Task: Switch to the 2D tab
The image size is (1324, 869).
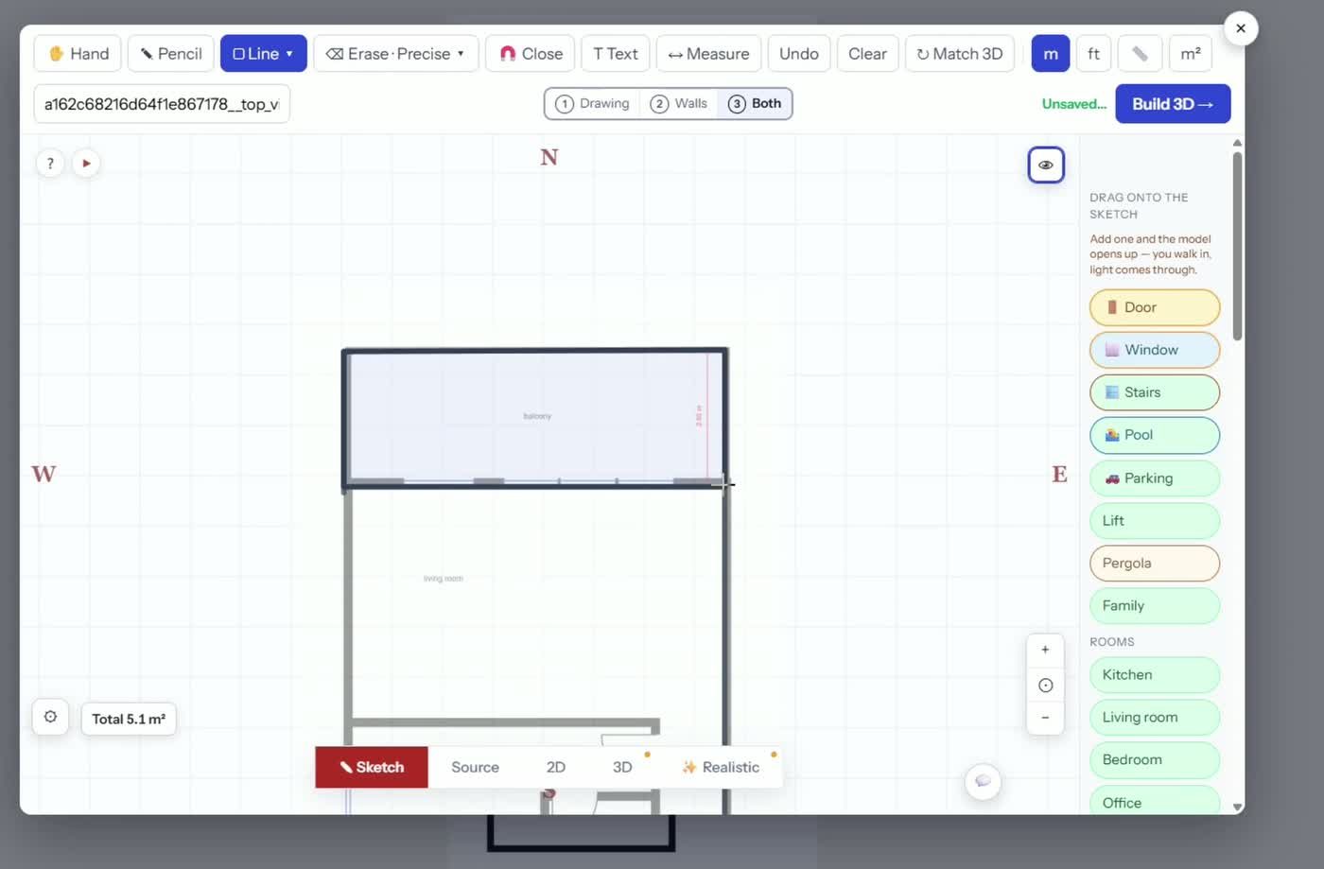Action: click(556, 767)
